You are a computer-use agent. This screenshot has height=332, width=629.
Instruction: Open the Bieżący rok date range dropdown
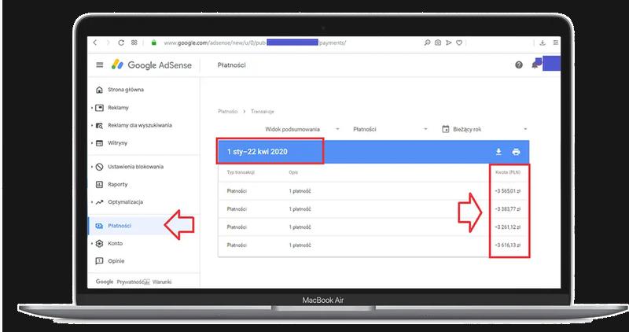coord(484,129)
